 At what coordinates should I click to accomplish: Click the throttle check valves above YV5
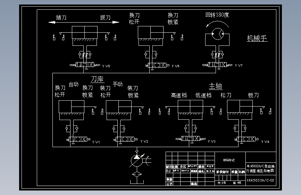click(85, 54)
